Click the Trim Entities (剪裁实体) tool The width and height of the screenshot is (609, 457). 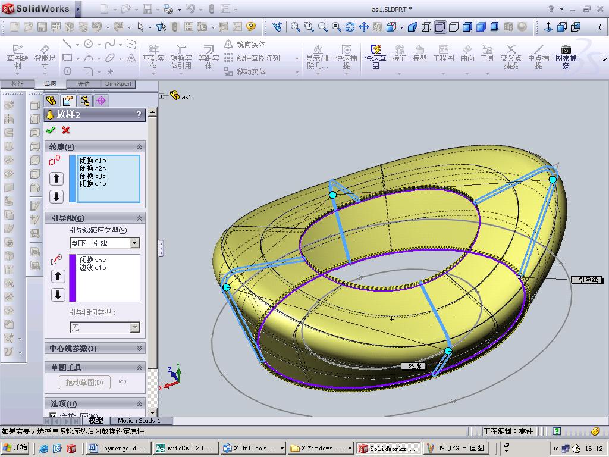click(154, 57)
